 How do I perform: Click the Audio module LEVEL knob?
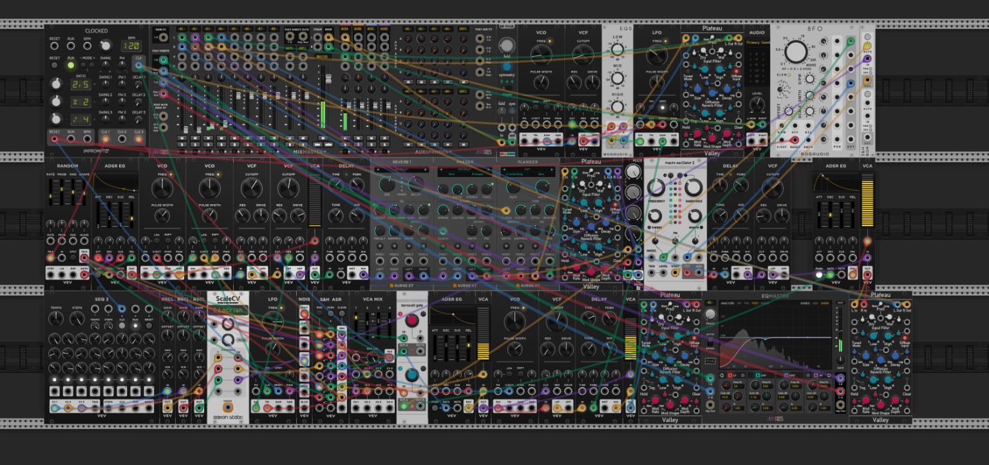(x=757, y=104)
